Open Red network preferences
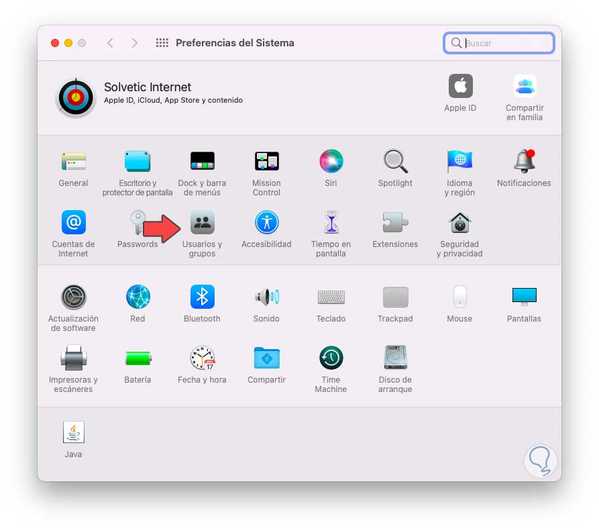599x531 pixels. point(138,297)
